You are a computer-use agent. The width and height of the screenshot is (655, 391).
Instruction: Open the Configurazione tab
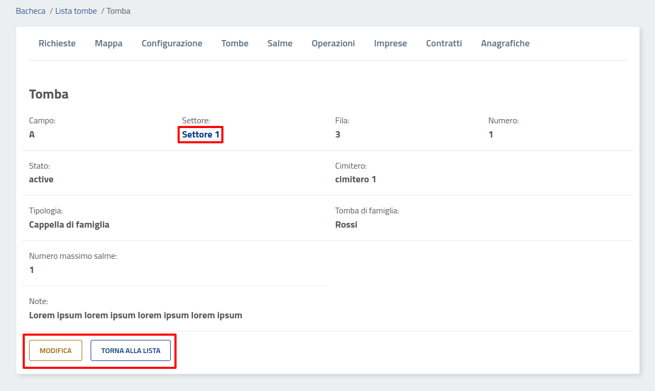pos(172,43)
